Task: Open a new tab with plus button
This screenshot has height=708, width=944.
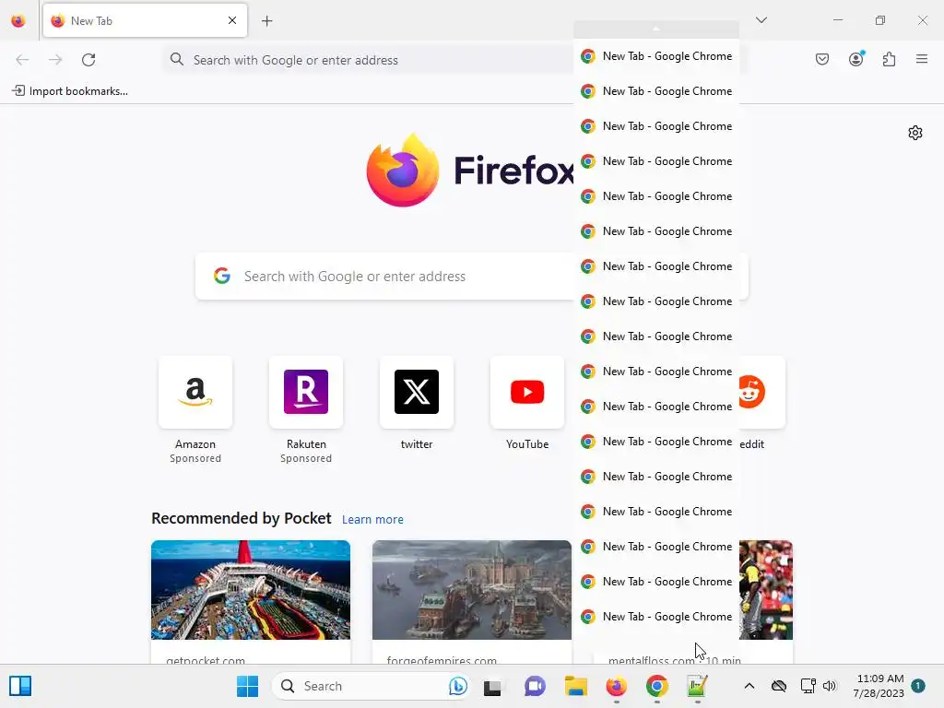Action: pyautogui.click(x=266, y=21)
